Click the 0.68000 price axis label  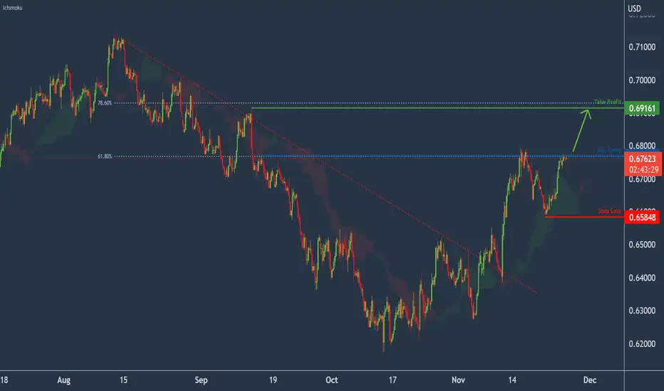[x=642, y=146]
